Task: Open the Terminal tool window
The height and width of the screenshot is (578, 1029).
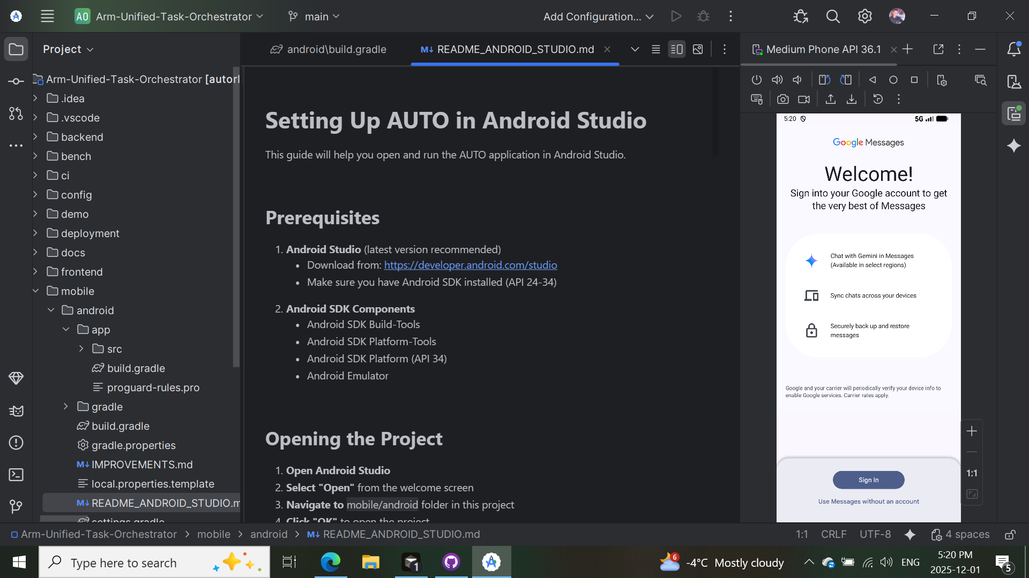Action: tap(16, 475)
